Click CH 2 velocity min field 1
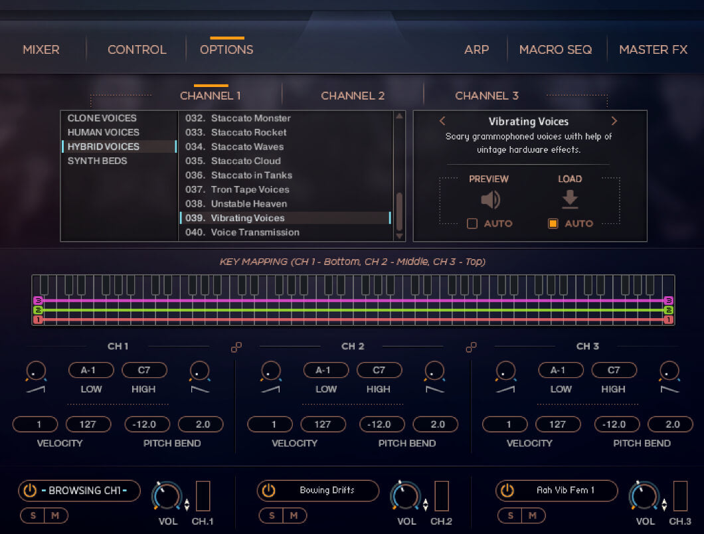The image size is (704, 534). [270, 424]
